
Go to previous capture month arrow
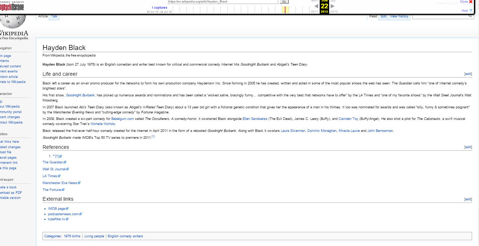click(x=316, y=6)
